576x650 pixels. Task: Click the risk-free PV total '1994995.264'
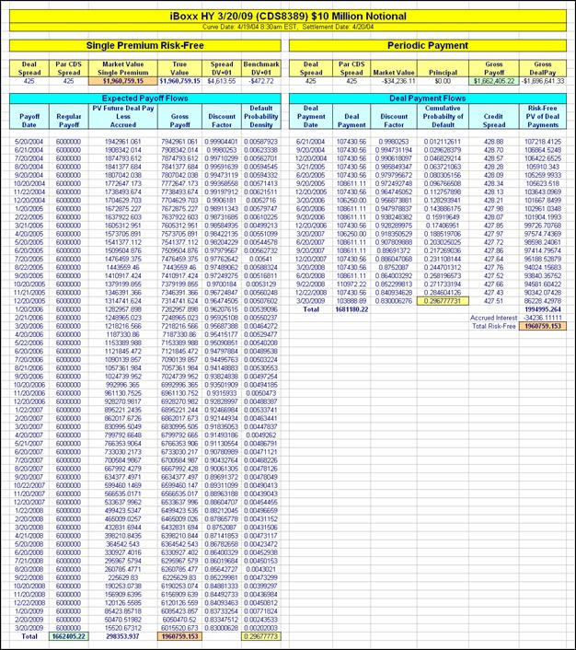543,309
